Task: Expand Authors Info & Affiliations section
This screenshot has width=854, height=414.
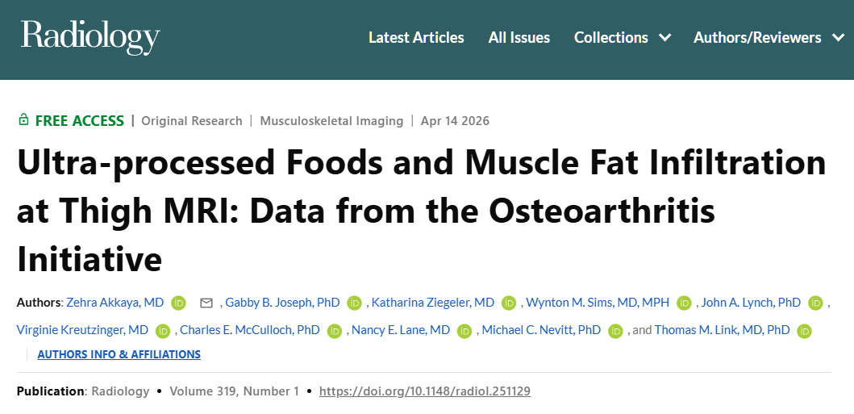Action: [119, 354]
